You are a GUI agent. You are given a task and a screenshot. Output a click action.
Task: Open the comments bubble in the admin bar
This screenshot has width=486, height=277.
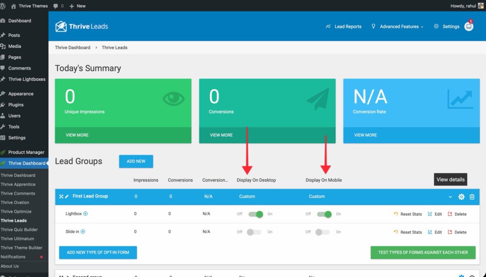point(58,6)
